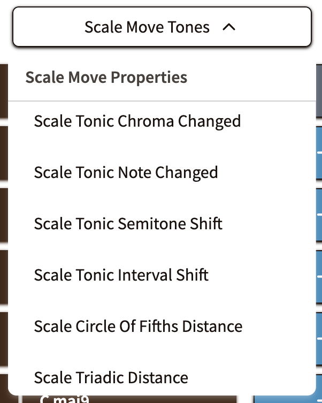Pick Scale Tonic Semitone Shift entry
322x403 pixels.
[x=128, y=223]
